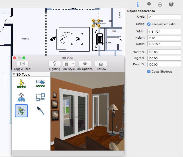The height and width of the screenshot is (157, 183).
Task: Open the book library inspector tab
Action: pyautogui.click(x=171, y=4)
